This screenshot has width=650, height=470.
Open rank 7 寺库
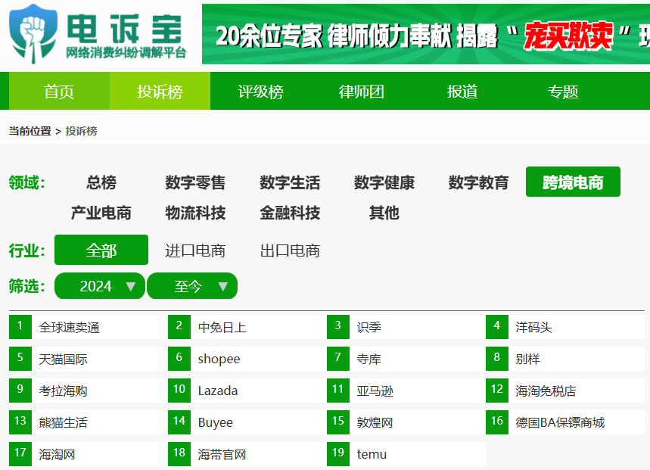coord(406,359)
